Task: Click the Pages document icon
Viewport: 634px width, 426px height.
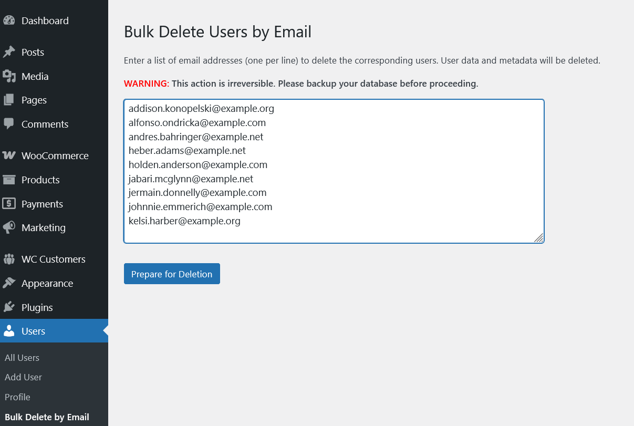Action: point(9,100)
